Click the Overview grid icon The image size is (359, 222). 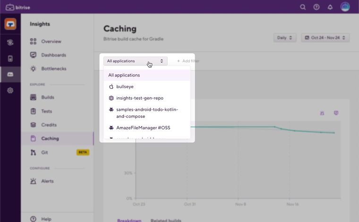tap(33, 41)
